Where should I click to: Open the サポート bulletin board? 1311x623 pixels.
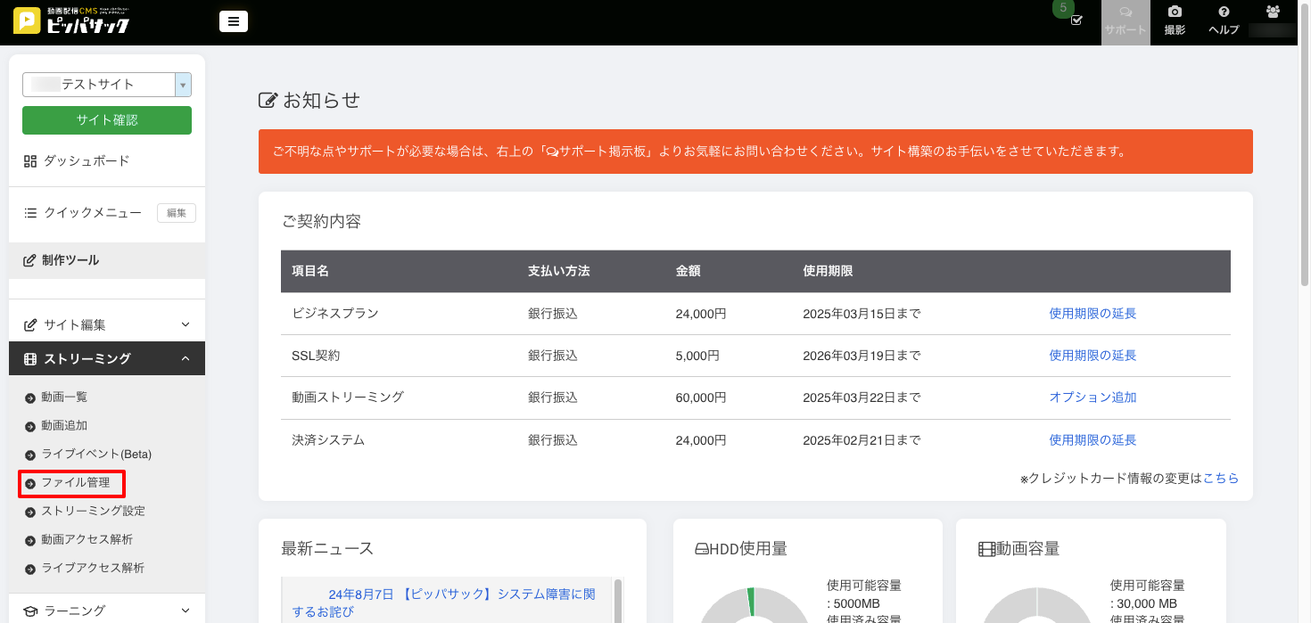pos(1125,22)
